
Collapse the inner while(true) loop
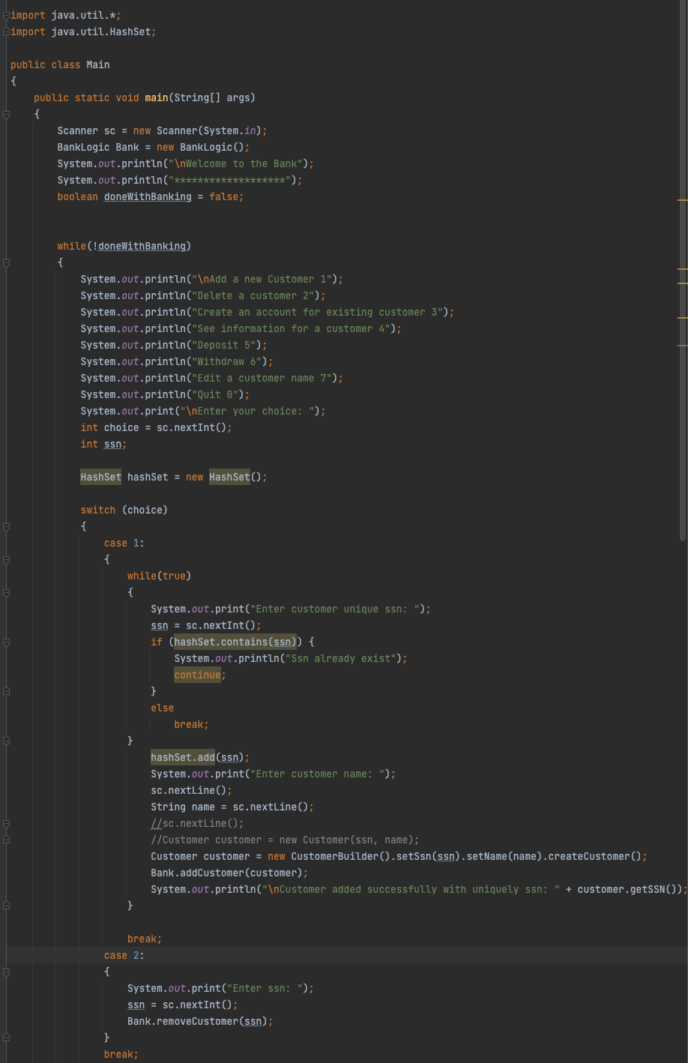pyautogui.click(x=6, y=591)
